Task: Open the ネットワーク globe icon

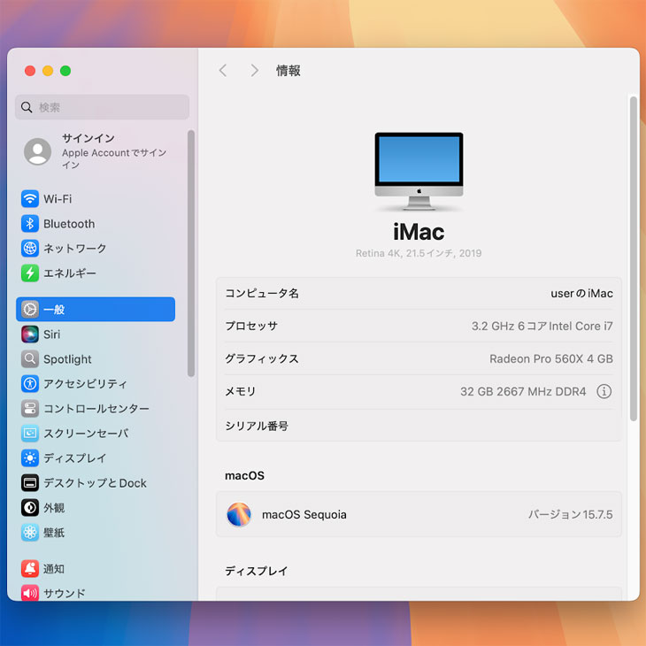Action: point(30,249)
